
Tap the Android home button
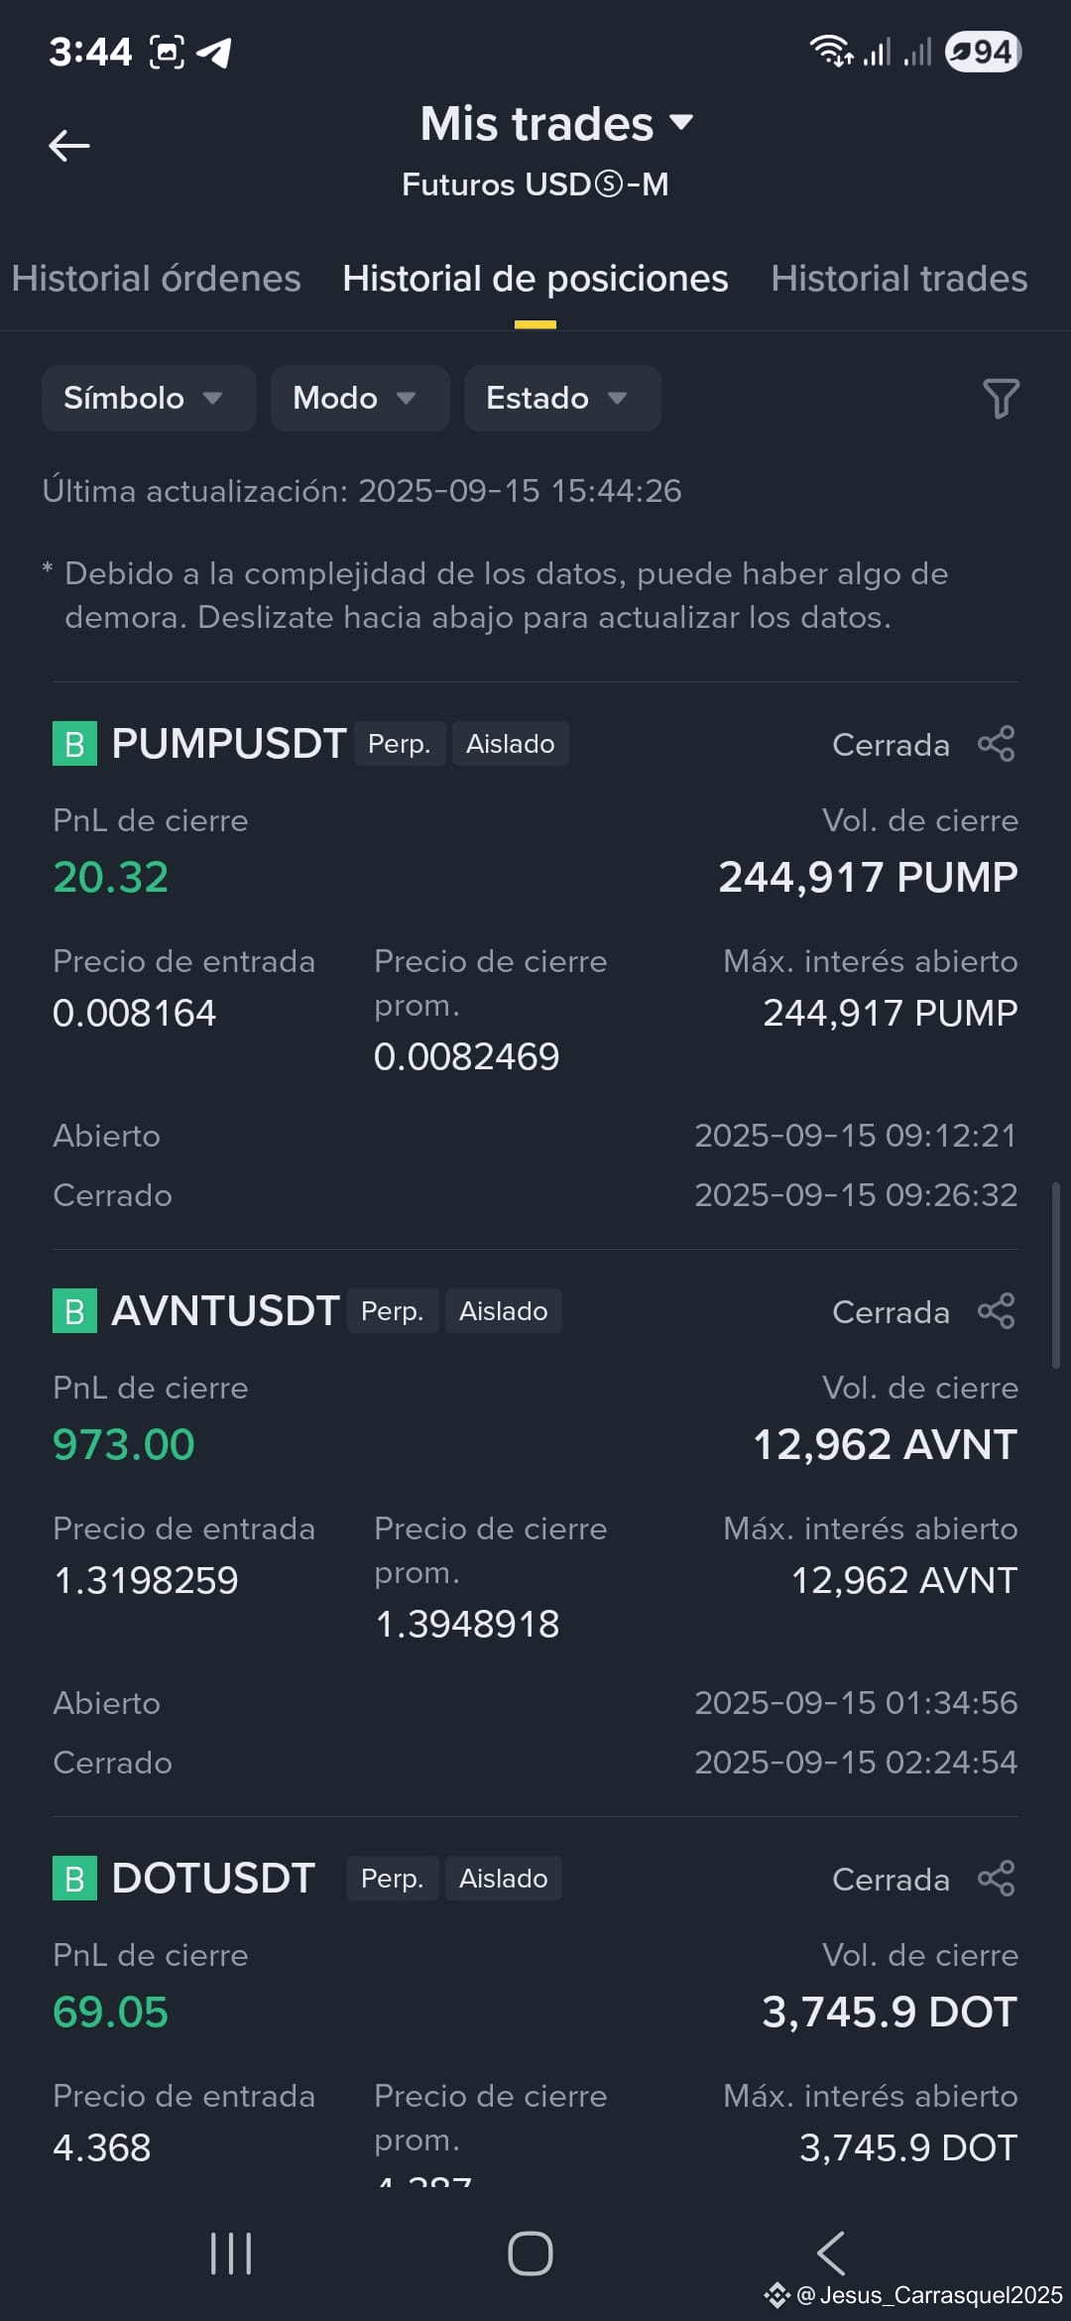[531, 2254]
